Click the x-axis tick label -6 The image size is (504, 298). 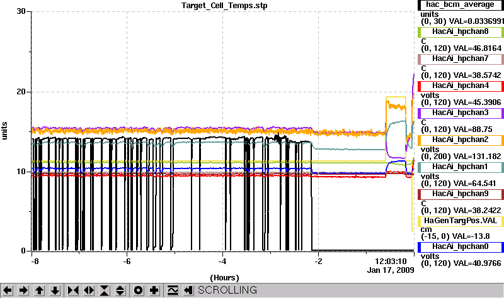pyautogui.click(x=127, y=262)
